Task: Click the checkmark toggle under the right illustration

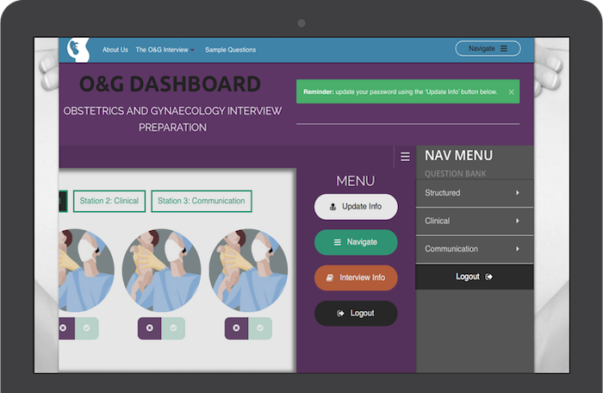Action: (260, 328)
